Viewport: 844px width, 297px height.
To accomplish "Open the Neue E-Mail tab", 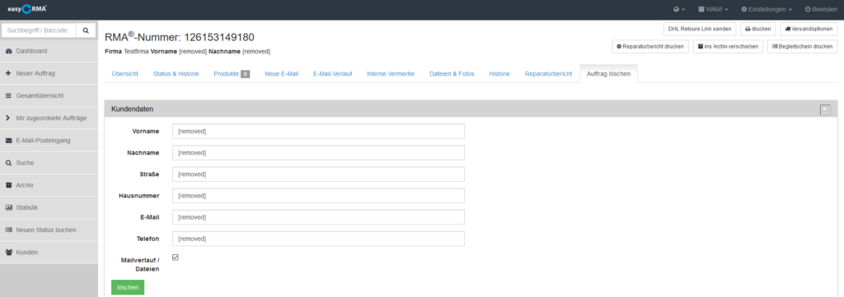I will (282, 74).
